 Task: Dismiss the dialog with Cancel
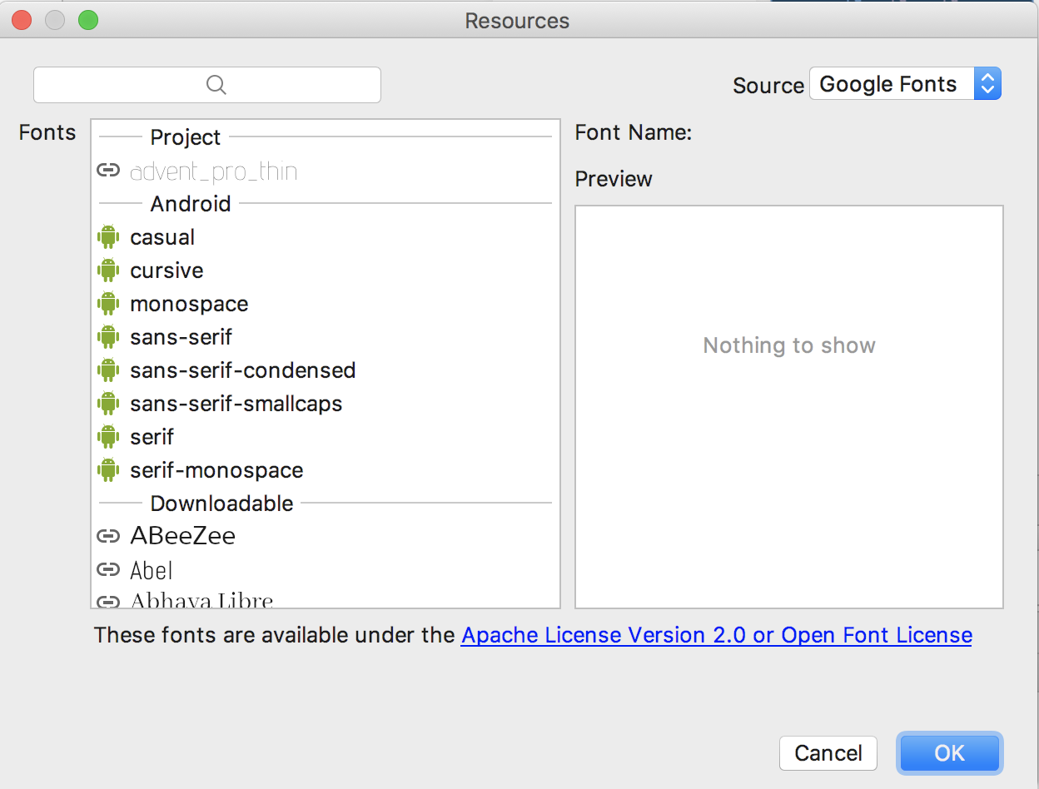(828, 753)
